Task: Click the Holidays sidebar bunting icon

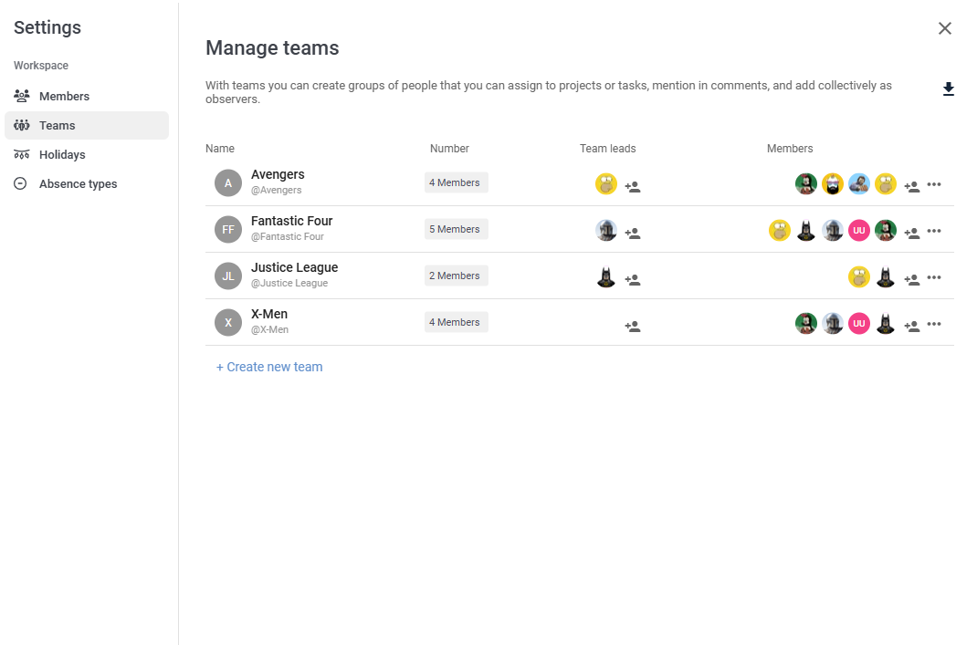Action: pyautogui.click(x=22, y=154)
